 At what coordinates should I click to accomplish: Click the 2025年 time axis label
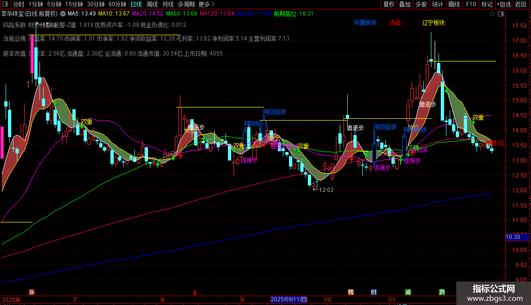coord(11,299)
